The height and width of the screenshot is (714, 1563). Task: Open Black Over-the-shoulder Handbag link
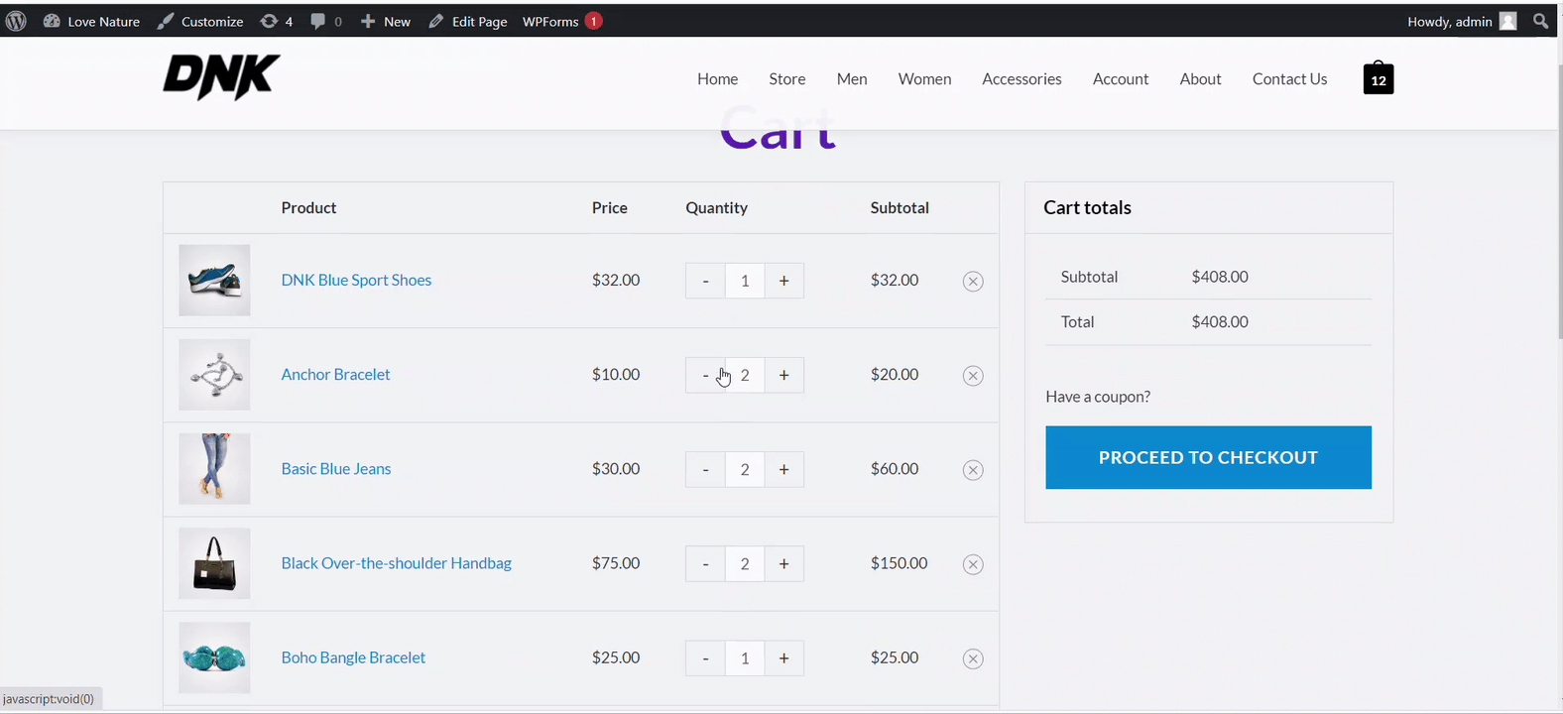pos(396,562)
